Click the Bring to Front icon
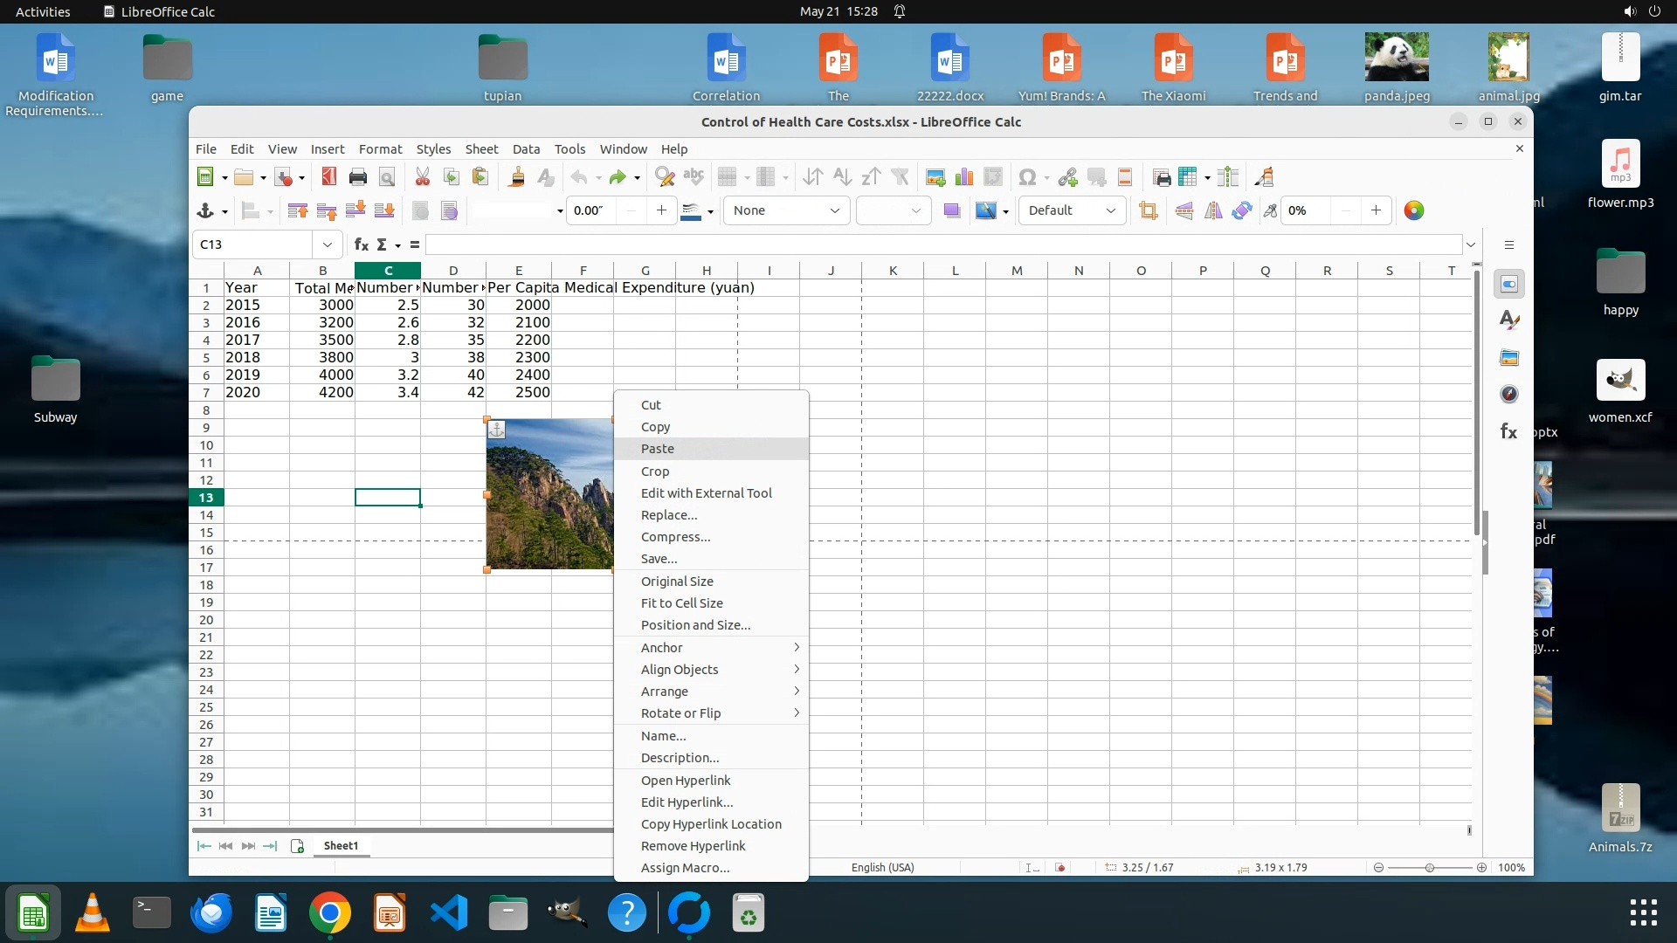 click(x=297, y=210)
